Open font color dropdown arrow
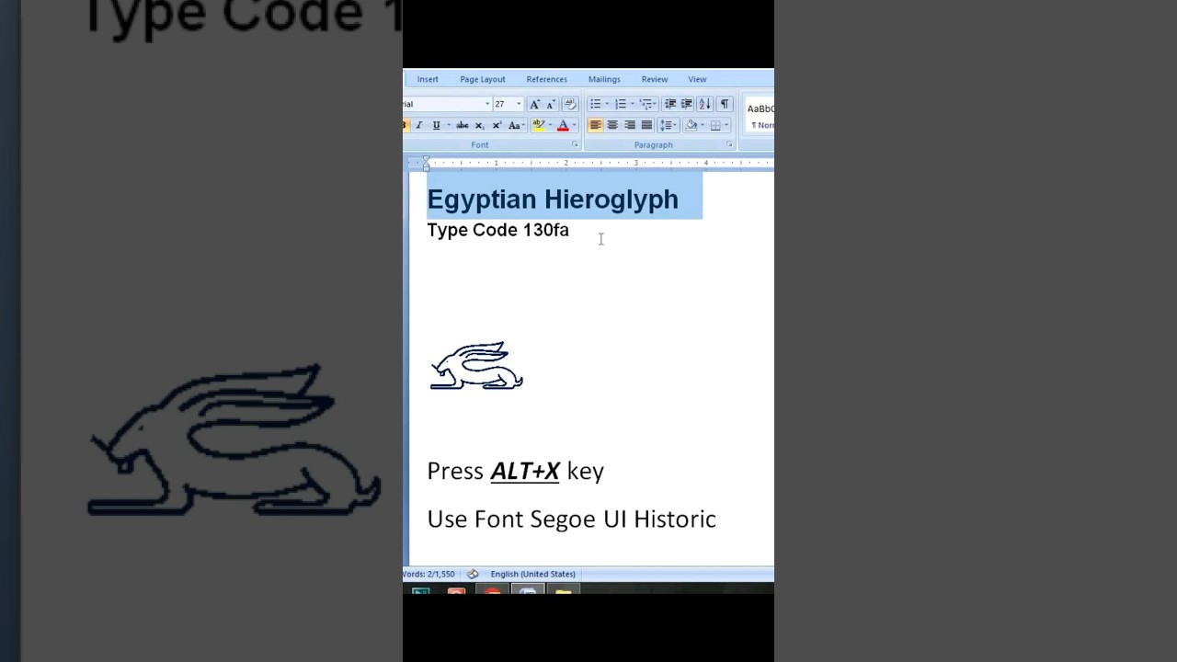The image size is (1177, 662). pos(574,125)
